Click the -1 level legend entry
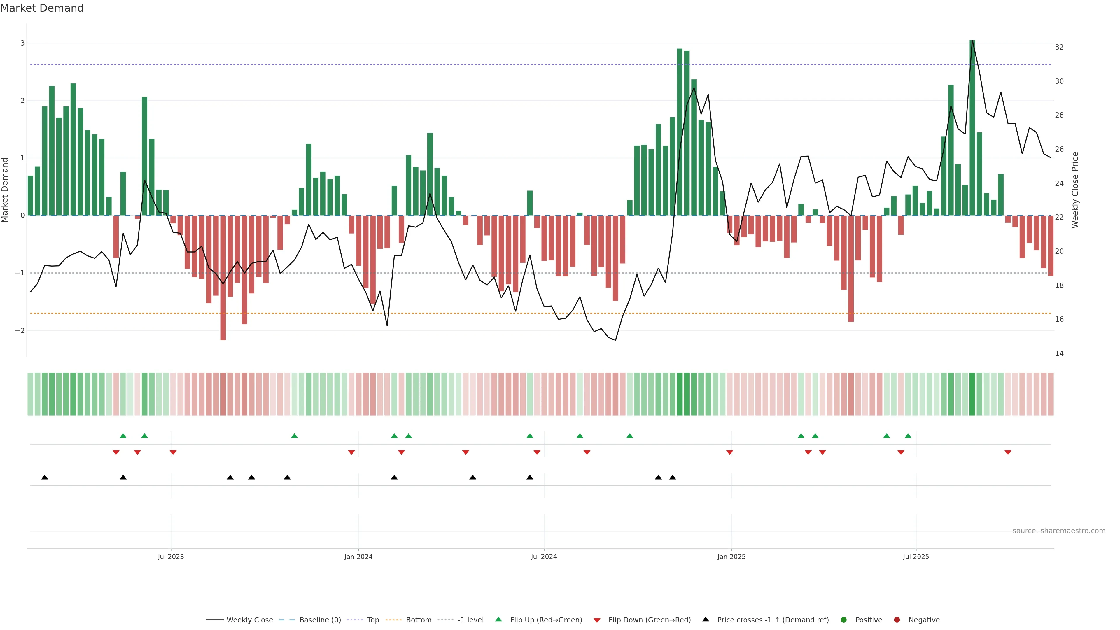The width and height of the screenshot is (1120, 630). (470, 620)
